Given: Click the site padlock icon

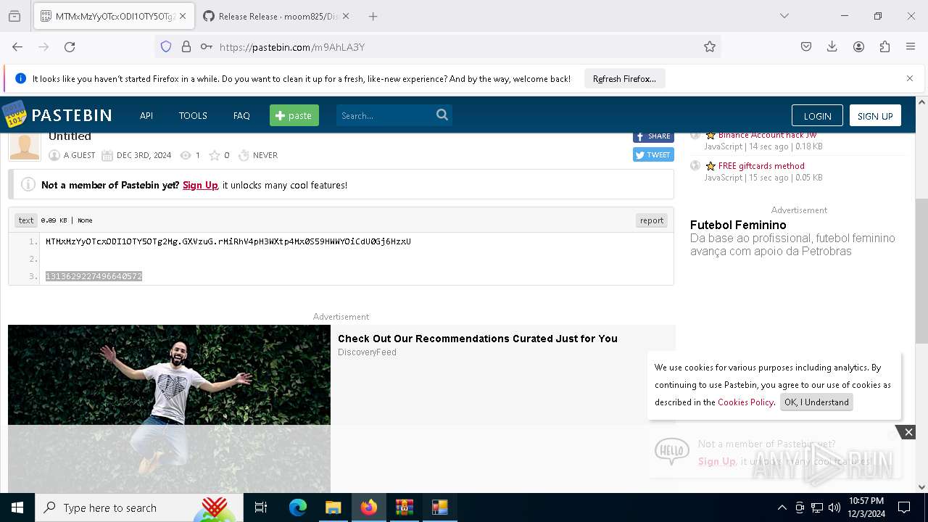Looking at the screenshot, I should click(x=186, y=46).
